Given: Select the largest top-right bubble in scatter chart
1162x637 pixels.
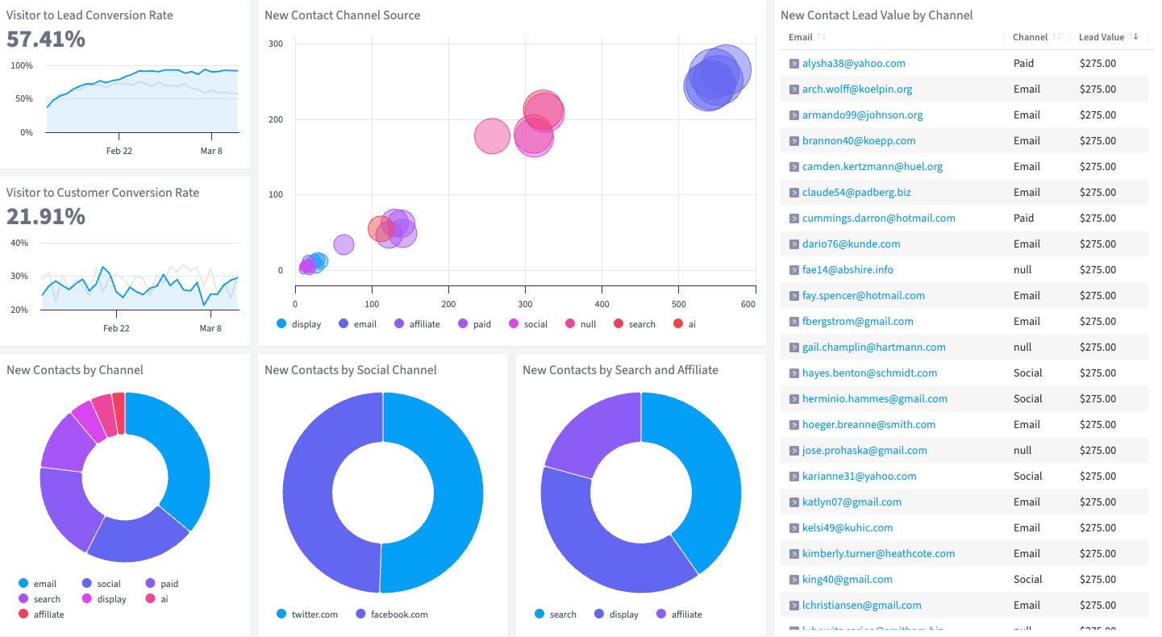Looking at the screenshot, I should coord(726,70).
